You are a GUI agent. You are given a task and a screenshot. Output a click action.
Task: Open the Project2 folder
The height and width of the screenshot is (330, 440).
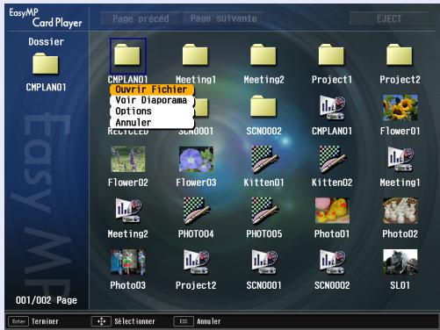(x=400, y=54)
